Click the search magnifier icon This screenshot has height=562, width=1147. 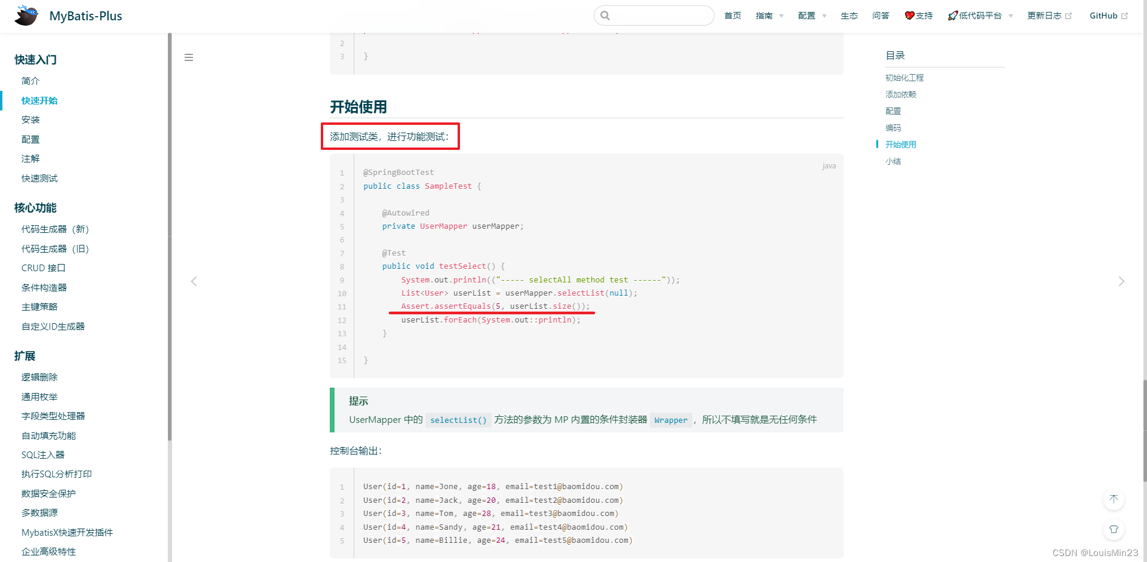[x=605, y=16]
